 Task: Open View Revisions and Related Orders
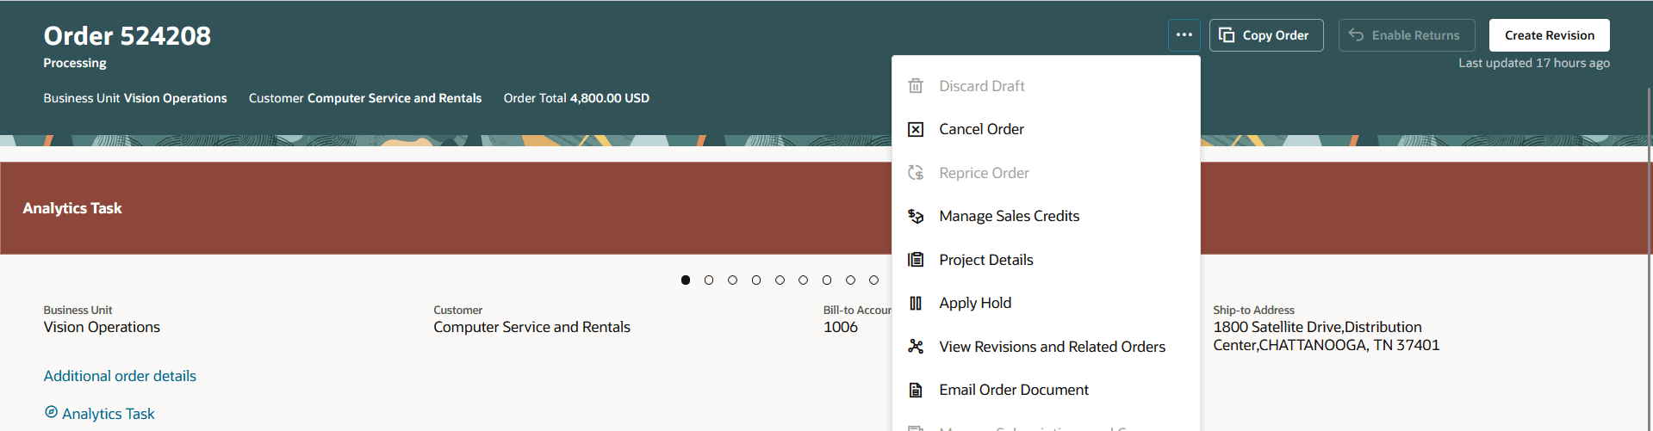pyautogui.click(x=1046, y=347)
